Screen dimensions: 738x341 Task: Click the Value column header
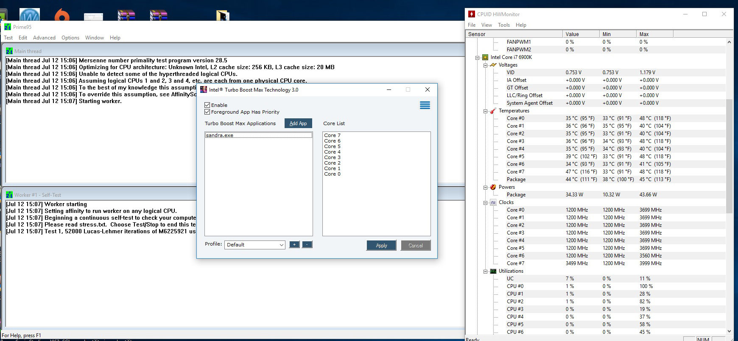tap(581, 34)
